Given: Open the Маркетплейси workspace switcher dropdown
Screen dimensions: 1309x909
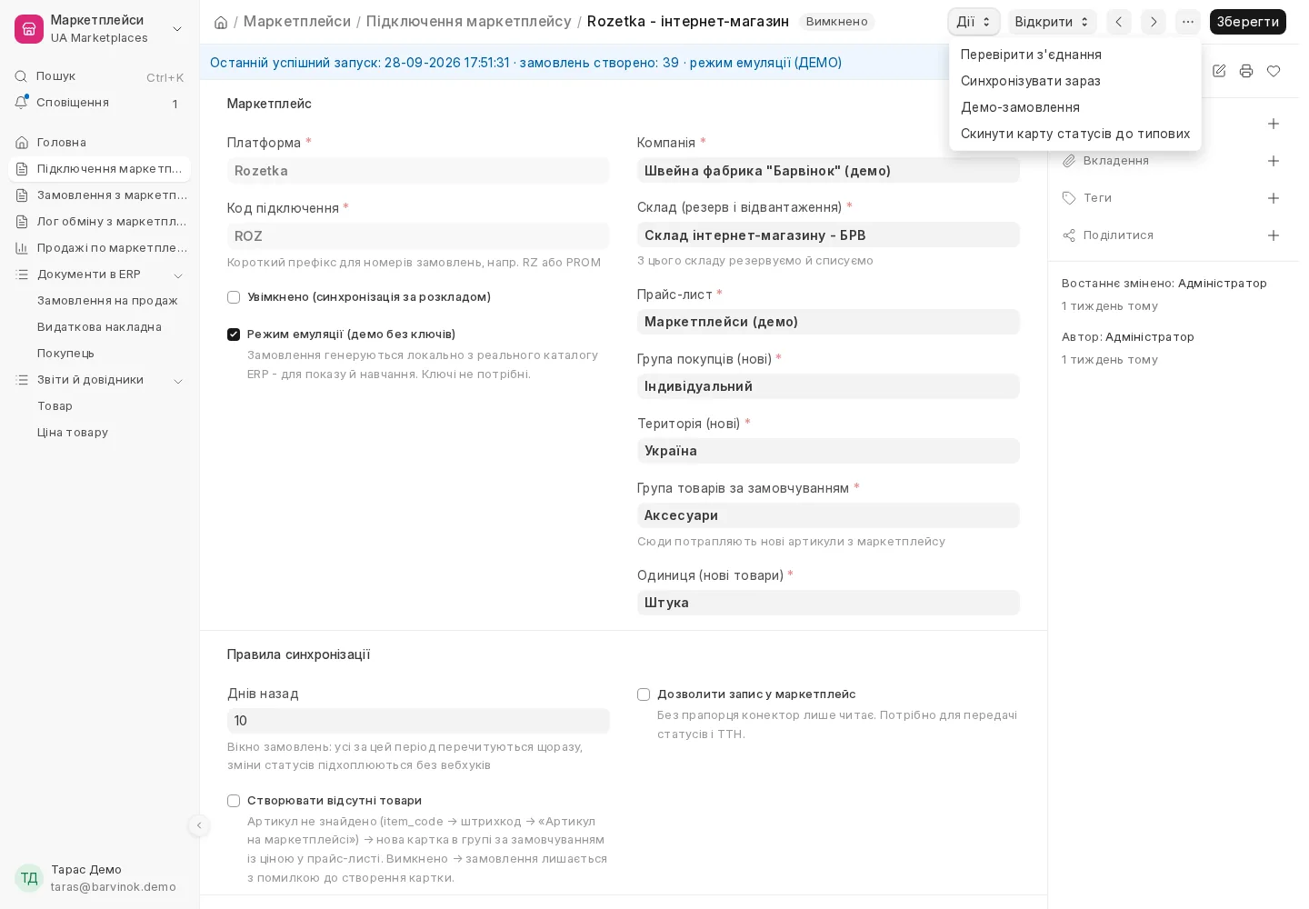Looking at the screenshot, I should coord(177,29).
